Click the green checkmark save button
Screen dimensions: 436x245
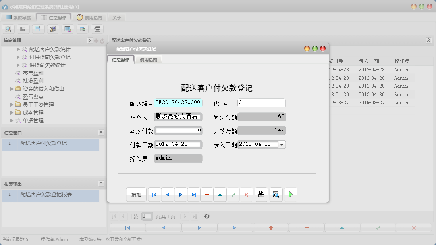233,195
